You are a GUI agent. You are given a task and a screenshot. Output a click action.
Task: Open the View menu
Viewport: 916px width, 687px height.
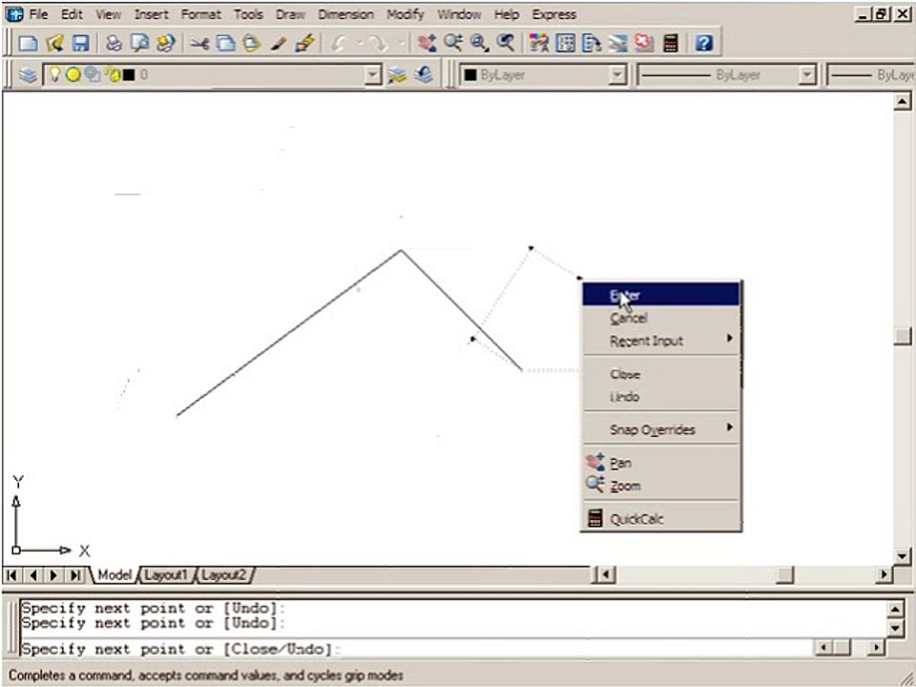pos(108,14)
